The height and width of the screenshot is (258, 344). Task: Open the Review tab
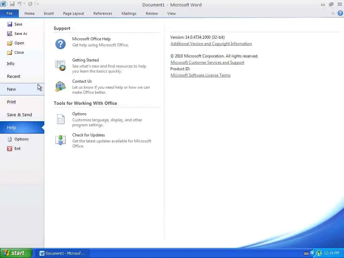[152, 13]
